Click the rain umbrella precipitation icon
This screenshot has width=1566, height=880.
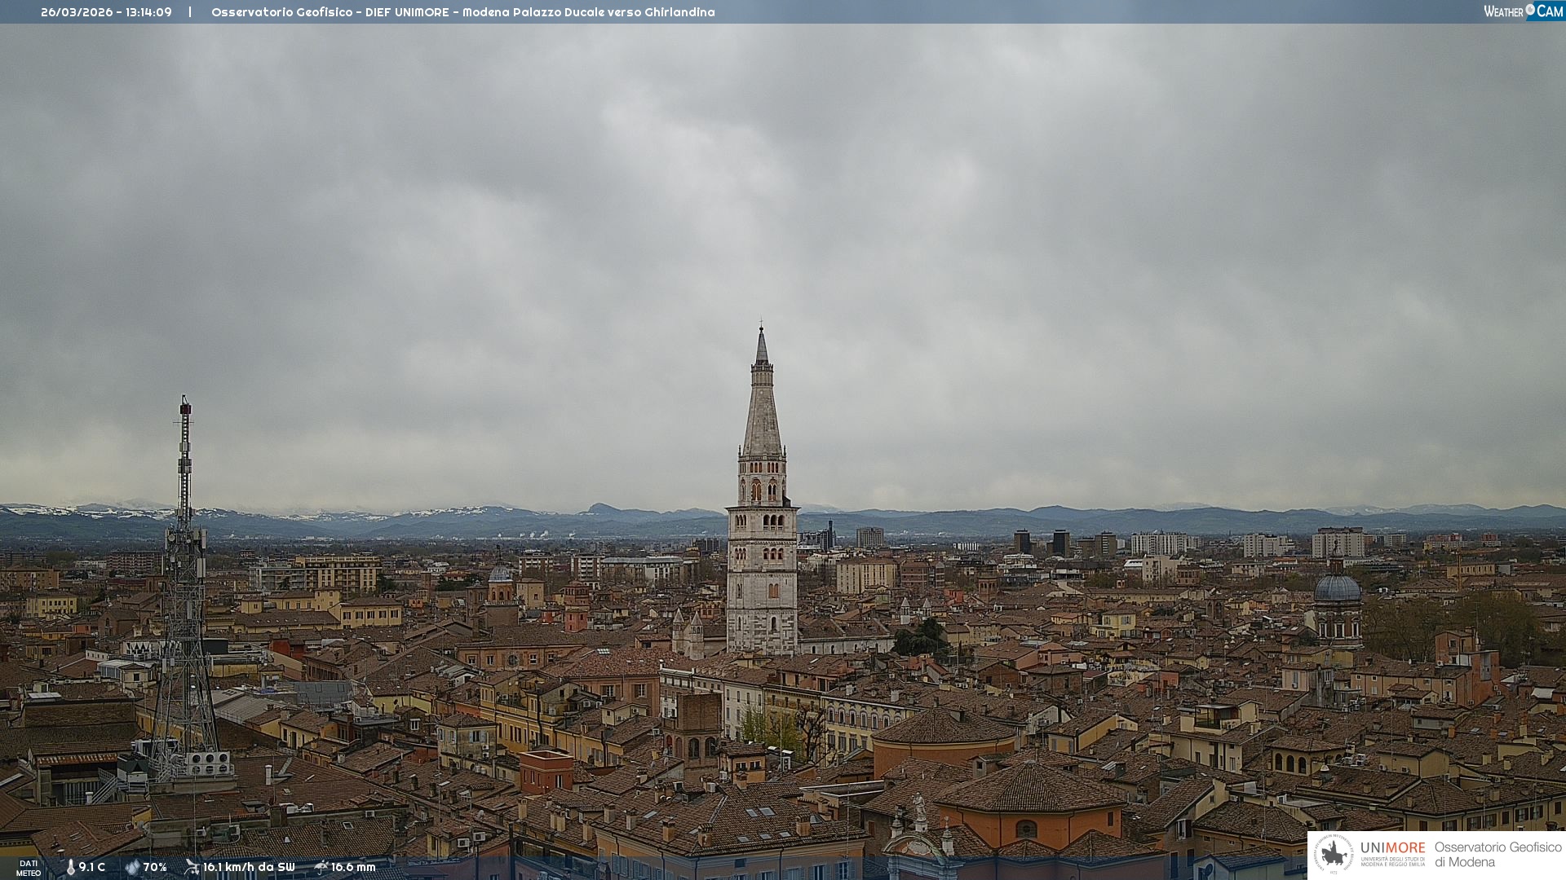[x=321, y=867]
